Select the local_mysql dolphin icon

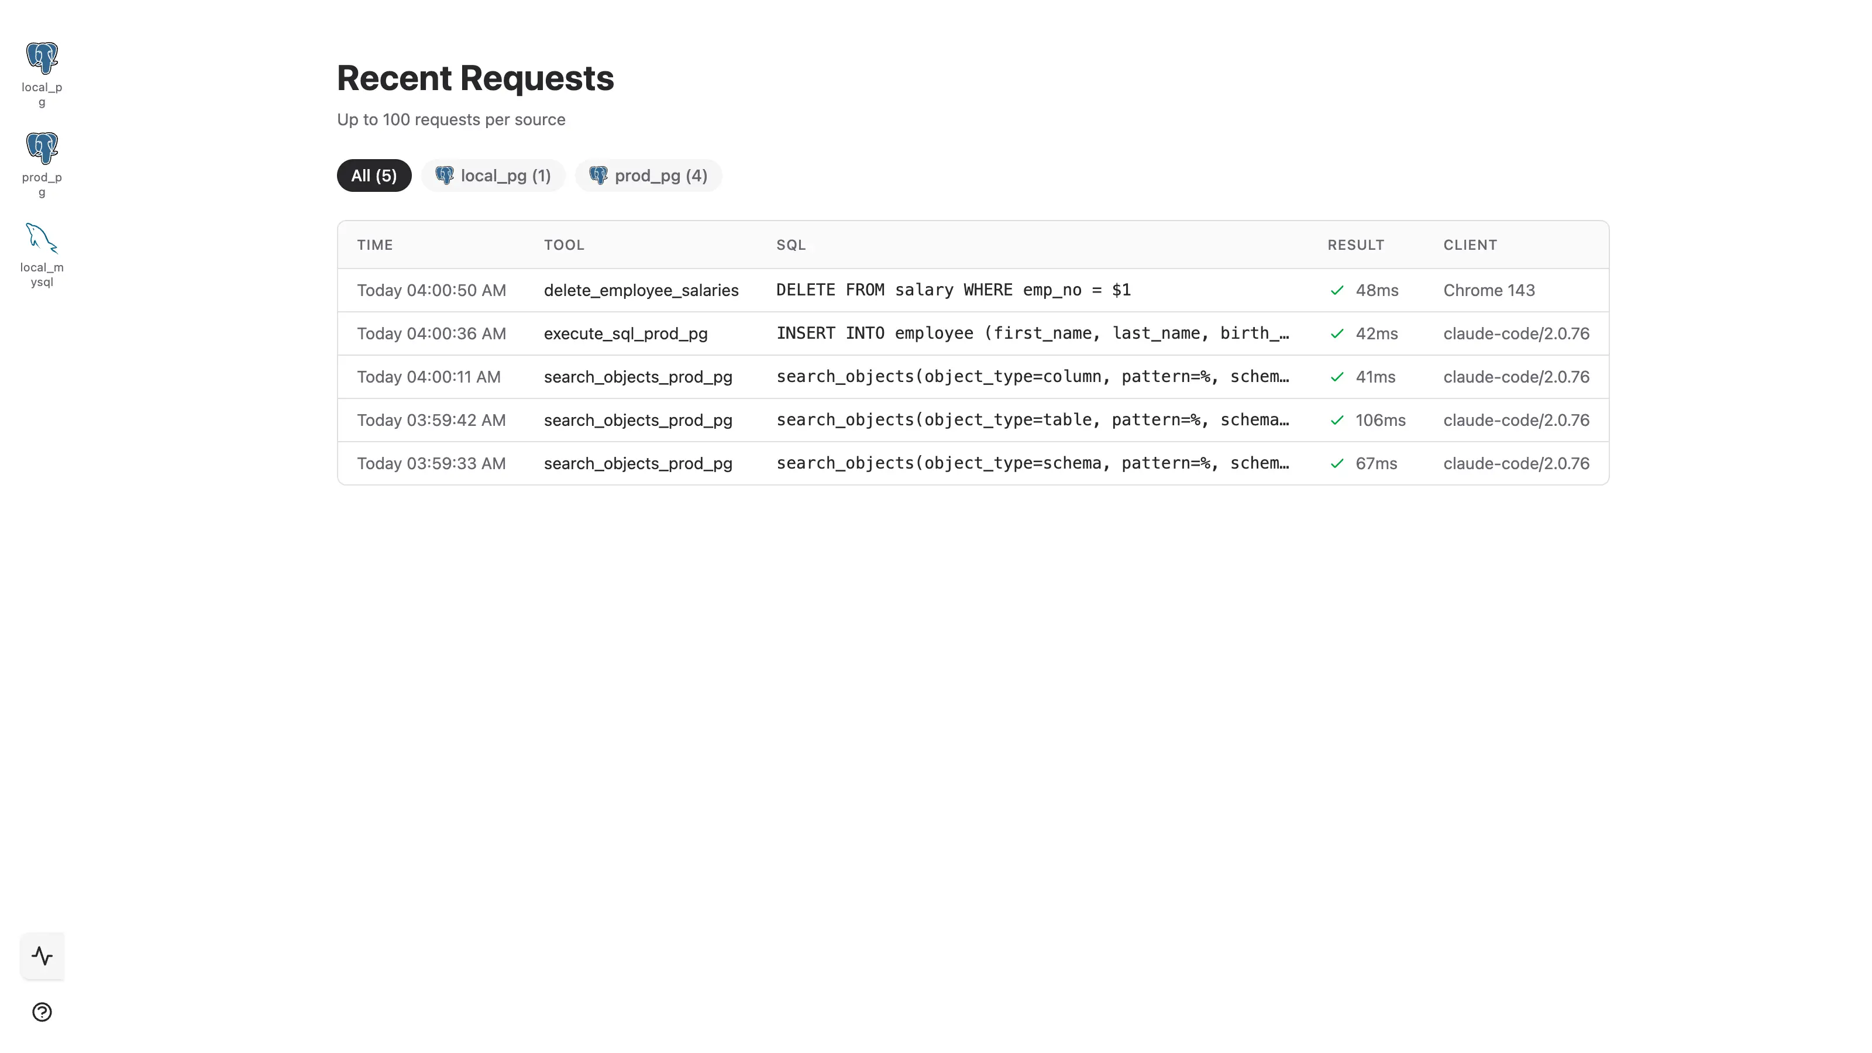coord(42,239)
